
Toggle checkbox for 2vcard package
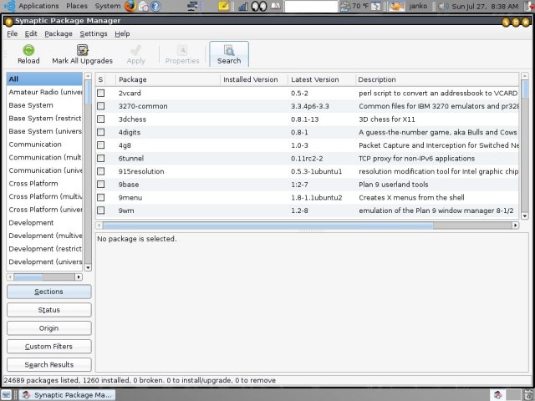[100, 93]
